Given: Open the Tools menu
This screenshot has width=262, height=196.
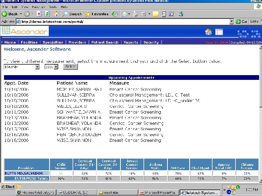Looking at the screenshot, I should point(53,7).
